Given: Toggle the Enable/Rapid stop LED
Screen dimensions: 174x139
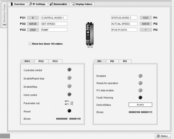Looking at the screenshot, I should pos(69,78).
